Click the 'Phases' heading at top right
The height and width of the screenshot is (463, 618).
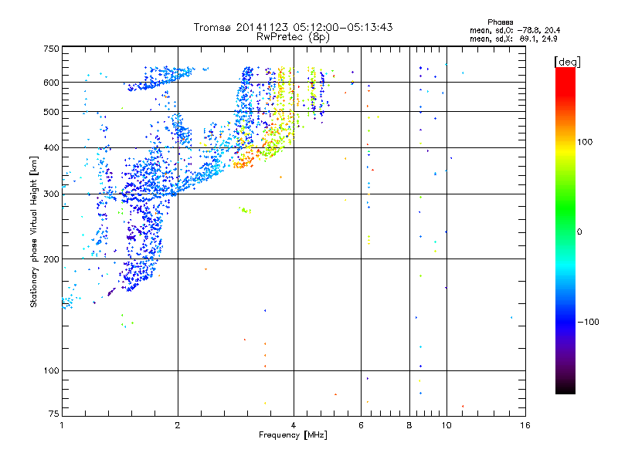tap(500, 22)
